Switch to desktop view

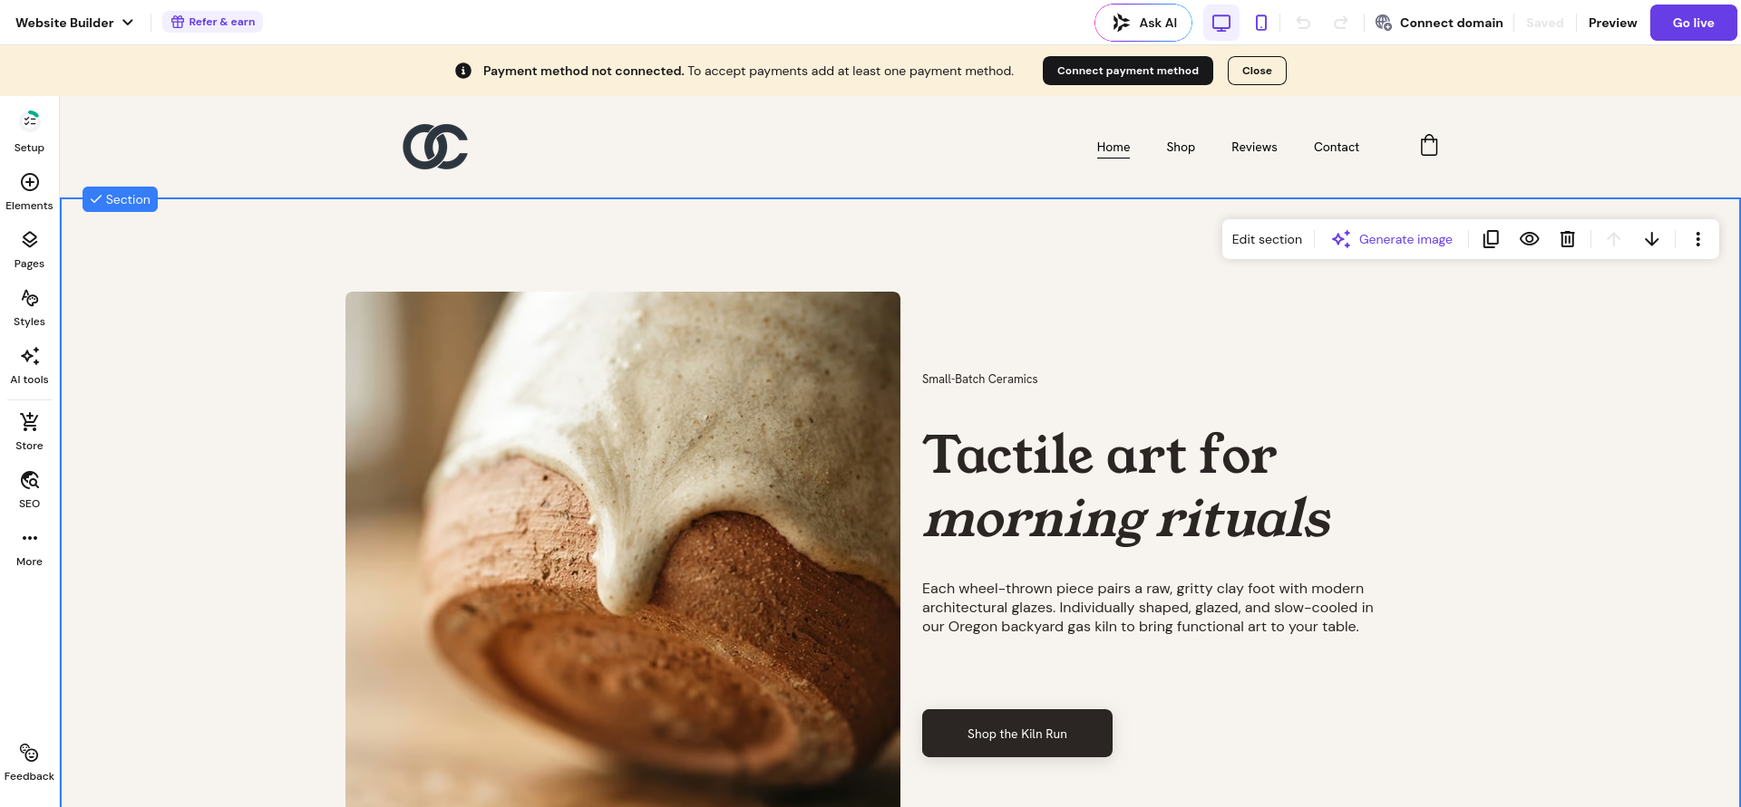tap(1221, 23)
